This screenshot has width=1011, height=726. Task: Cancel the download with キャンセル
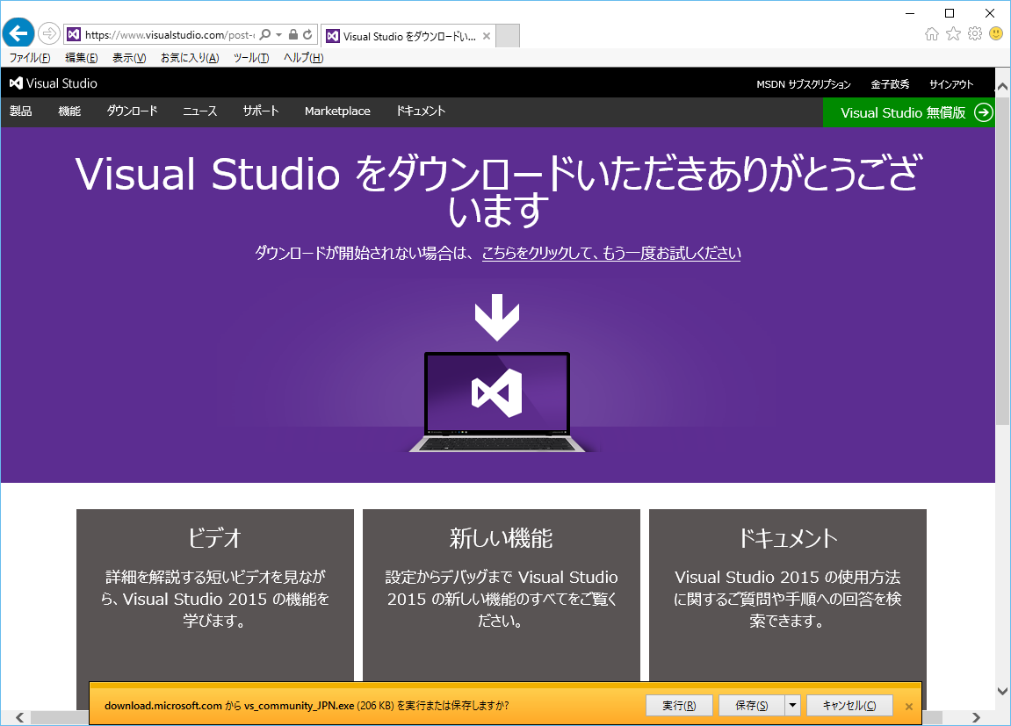[x=849, y=705]
